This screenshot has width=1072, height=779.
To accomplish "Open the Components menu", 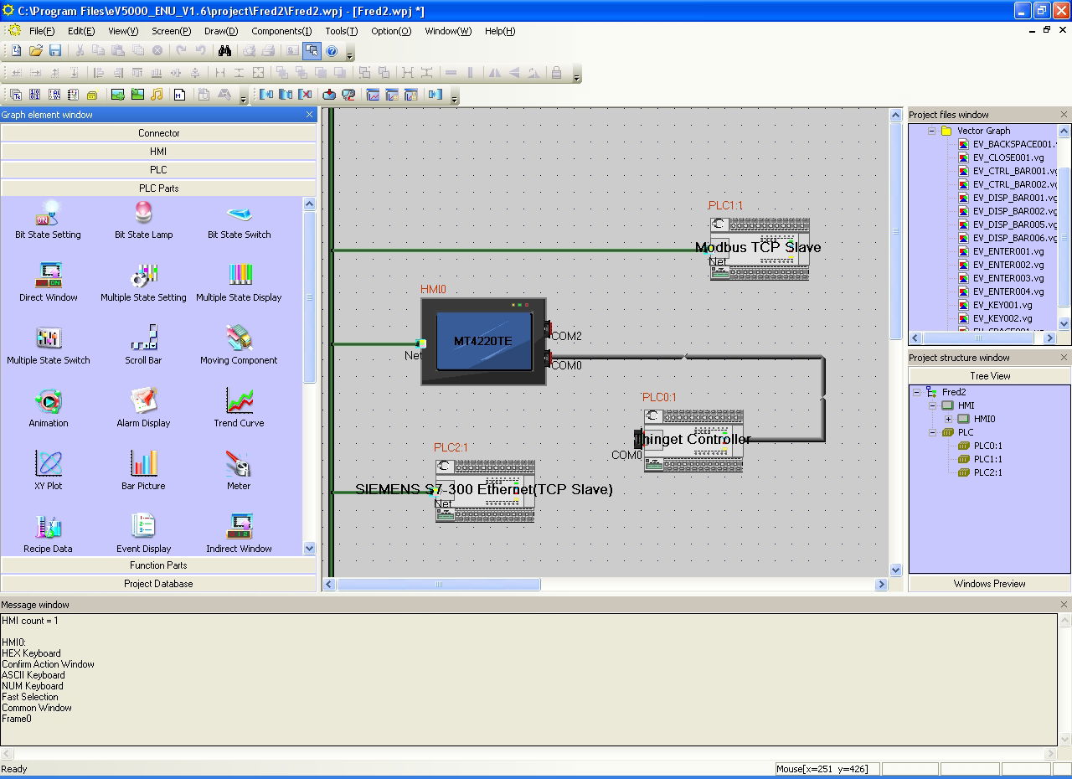I will point(281,31).
